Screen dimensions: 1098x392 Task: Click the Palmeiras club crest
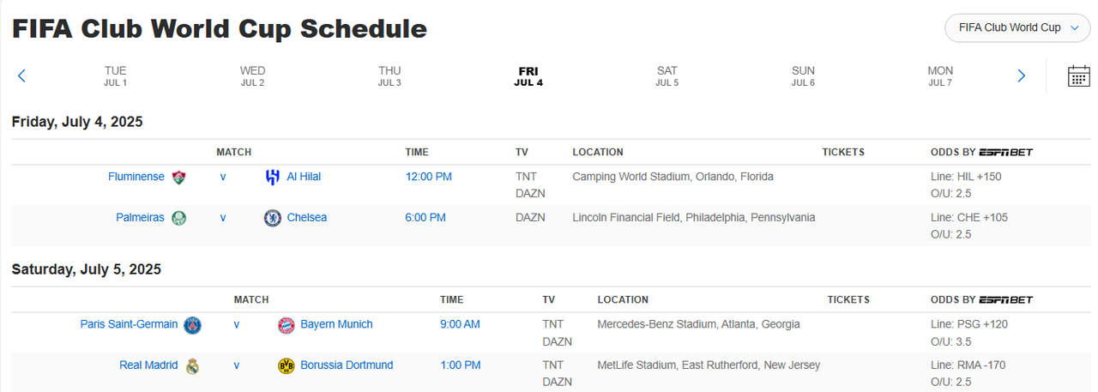(x=178, y=218)
